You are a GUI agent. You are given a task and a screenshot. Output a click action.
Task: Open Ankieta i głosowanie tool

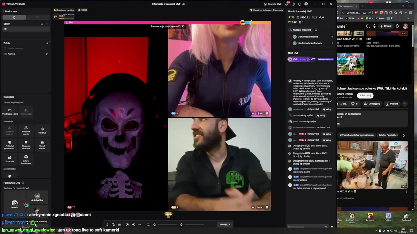[10, 145]
